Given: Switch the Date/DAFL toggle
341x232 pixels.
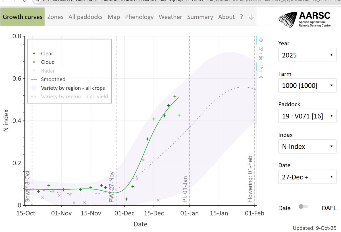Looking at the screenshot, I should (303, 206).
